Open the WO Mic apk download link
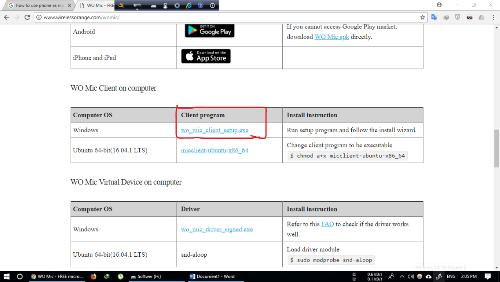The image size is (500, 282). tap(332, 37)
